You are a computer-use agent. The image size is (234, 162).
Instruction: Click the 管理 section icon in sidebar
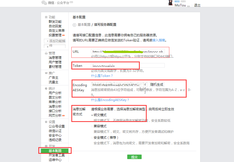(x=46, y=53)
